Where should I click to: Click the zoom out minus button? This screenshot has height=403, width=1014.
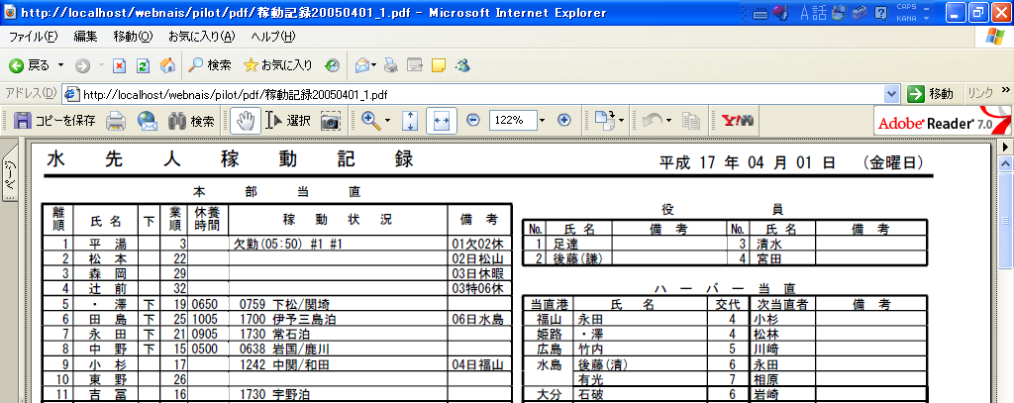tap(472, 120)
